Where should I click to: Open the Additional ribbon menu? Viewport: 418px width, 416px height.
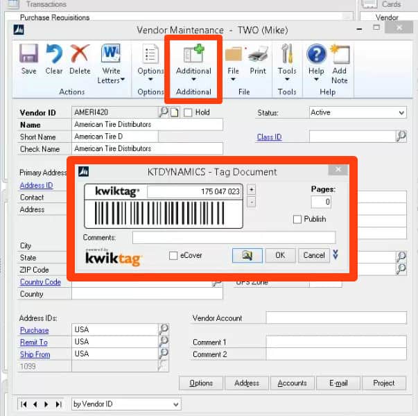click(194, 62)
